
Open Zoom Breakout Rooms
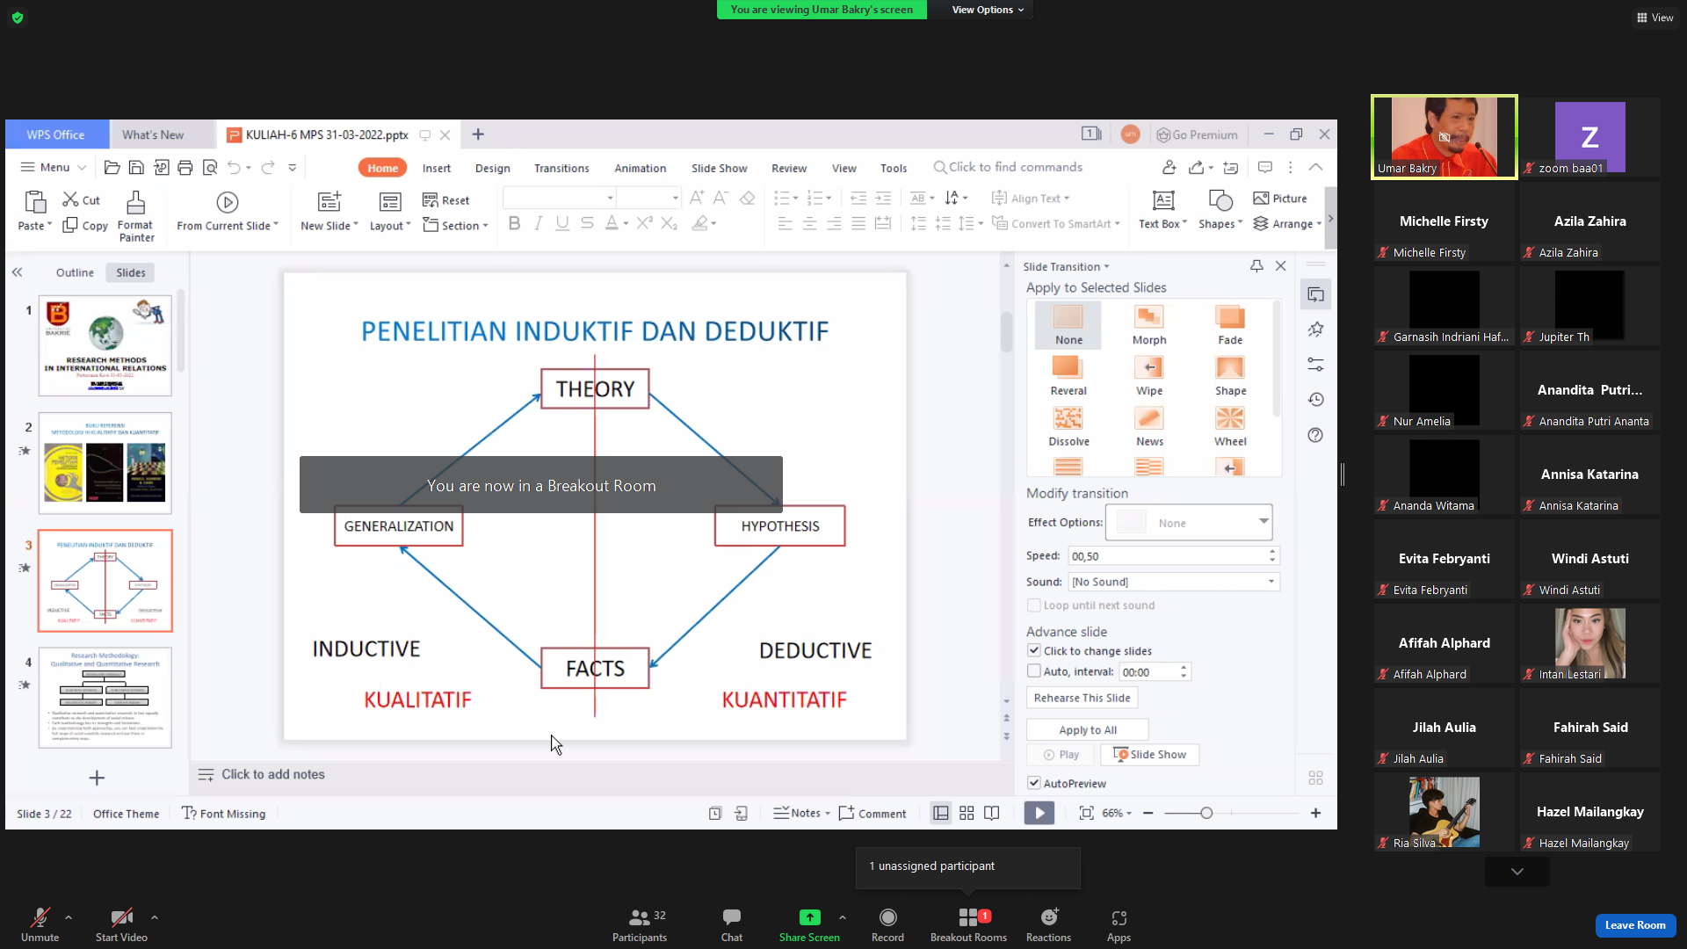coord(968,925)
